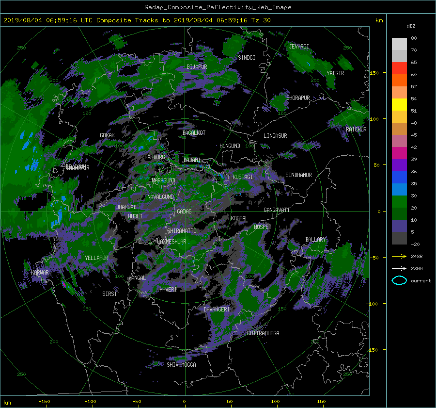Image resolution: width=436 pixels, height=408 pixels.
Task: Click the 0 tick on bottom axis
Action: coord(184,402)
